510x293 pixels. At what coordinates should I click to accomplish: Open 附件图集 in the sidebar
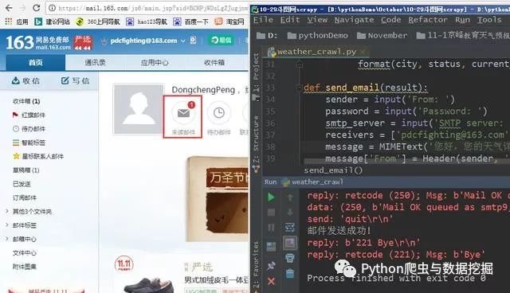point(25,267)
